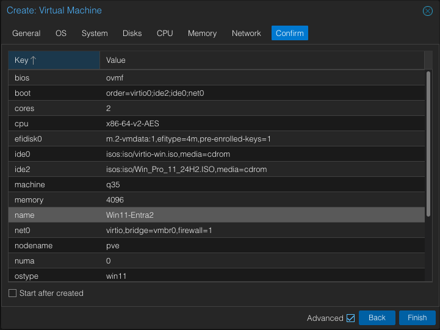Go to the System tab
This screenshot has width=440, height=330.
95,34
